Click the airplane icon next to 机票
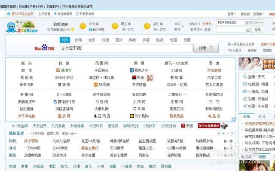The height and width of the screenshot is (171, 275). point(245,106)
